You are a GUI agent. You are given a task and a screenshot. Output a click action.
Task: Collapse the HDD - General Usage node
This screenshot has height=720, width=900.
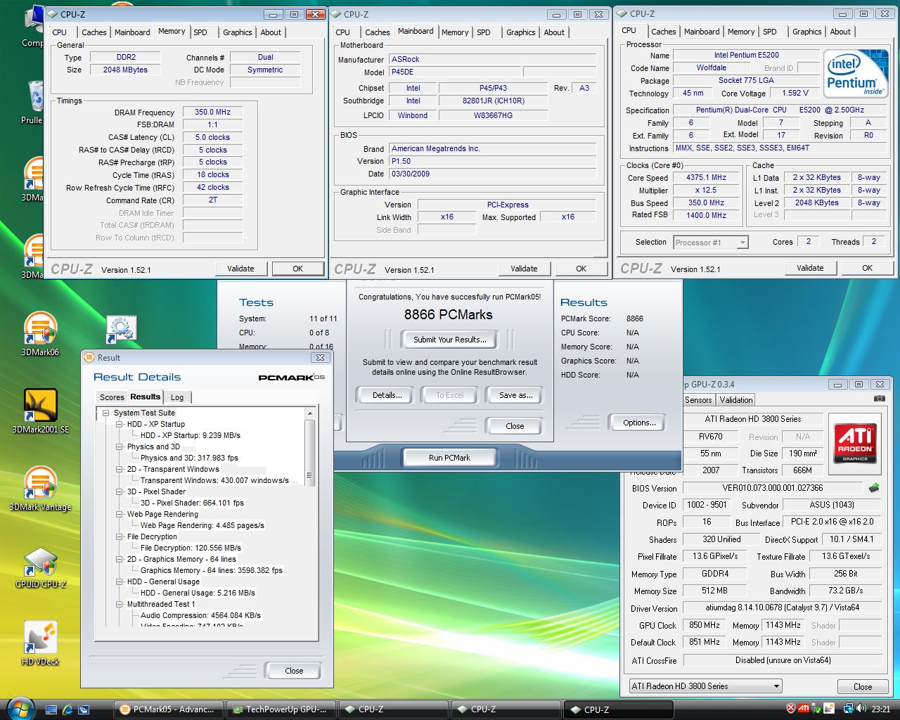pyautogui.click(x=119, y=582)
